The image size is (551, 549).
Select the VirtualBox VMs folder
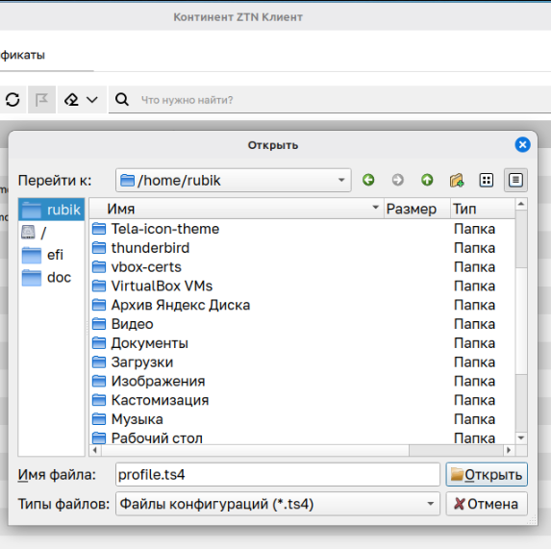[162, 286]
